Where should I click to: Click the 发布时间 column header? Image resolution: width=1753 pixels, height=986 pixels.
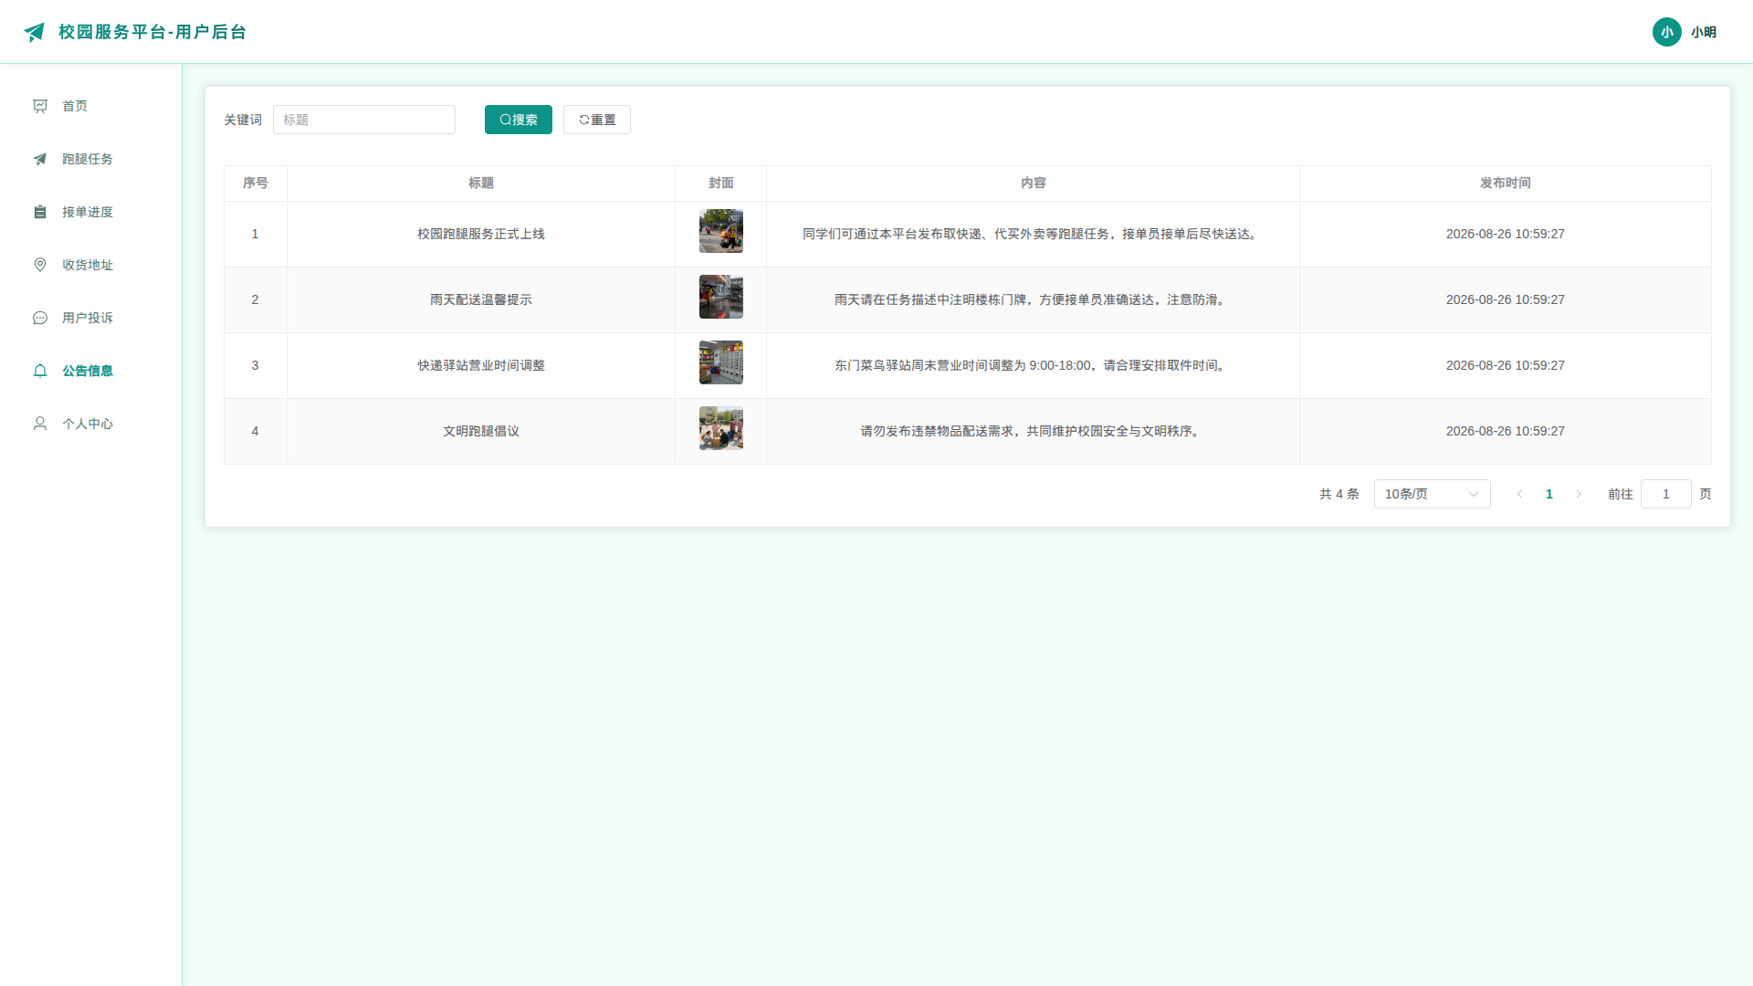pos(1506,183)
